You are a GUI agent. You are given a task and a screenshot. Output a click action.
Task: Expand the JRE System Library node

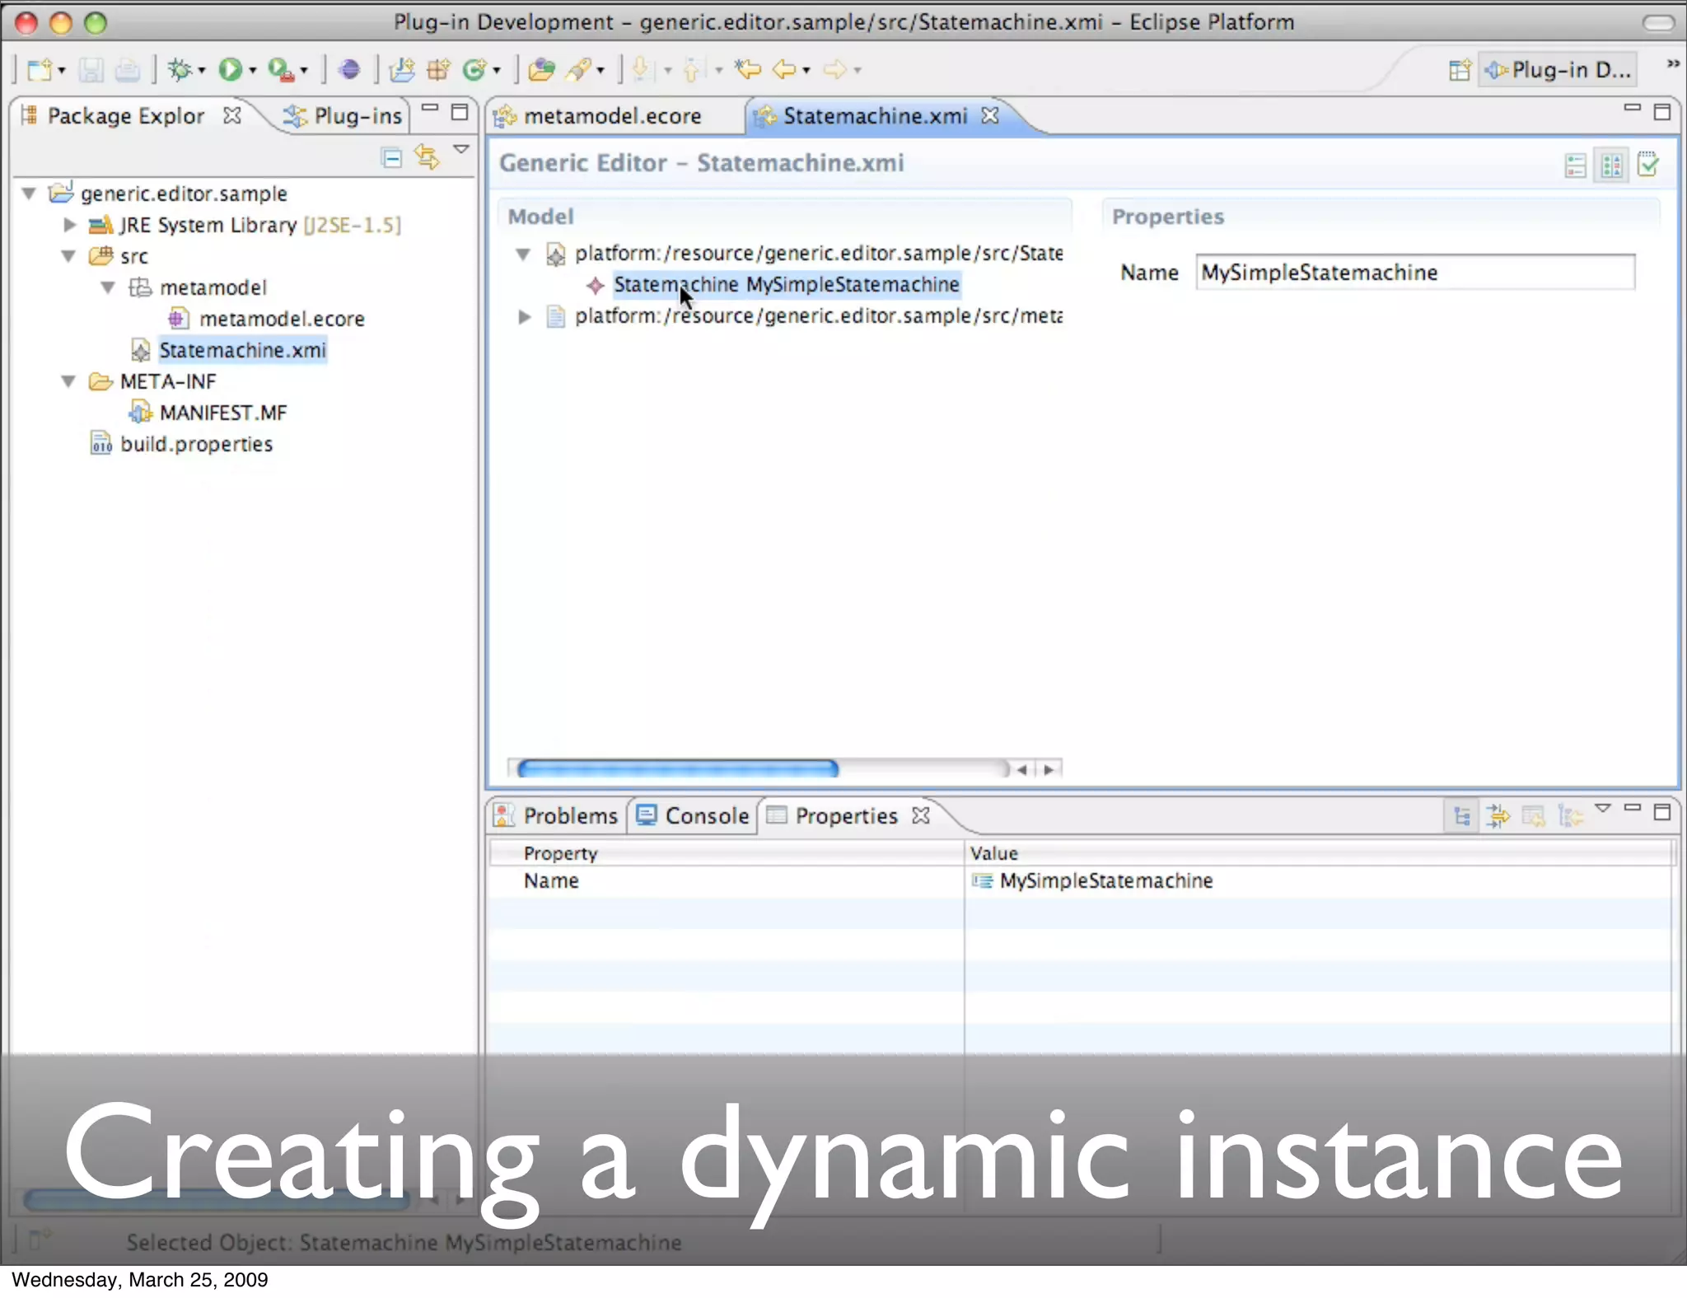(70, 225)
